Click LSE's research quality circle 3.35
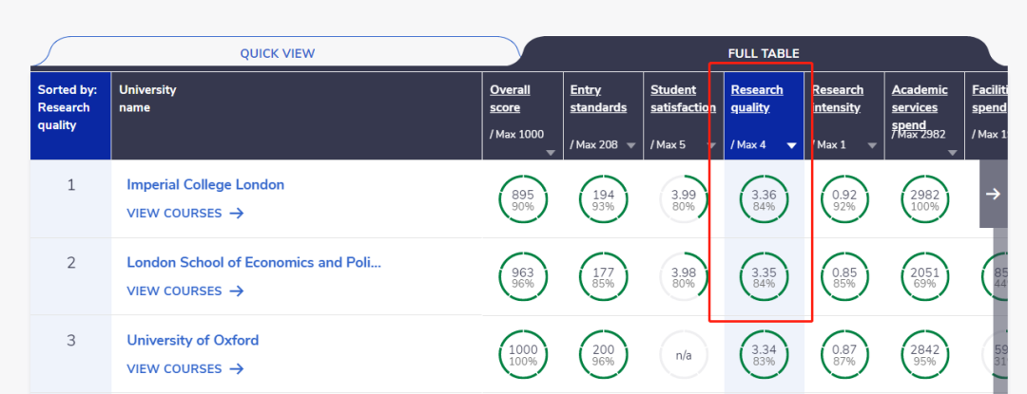 (x=764, y=277)
